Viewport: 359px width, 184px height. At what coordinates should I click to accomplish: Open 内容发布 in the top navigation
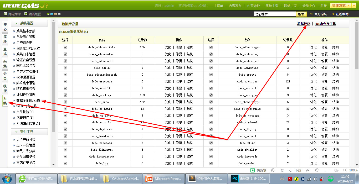click(x=235, y=6)
